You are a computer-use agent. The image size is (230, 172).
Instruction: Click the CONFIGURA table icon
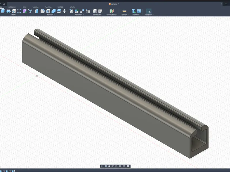(100, 11)
